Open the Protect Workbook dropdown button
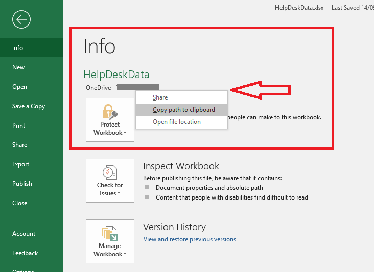The image size is (374, 272). [x=110, y=120]
